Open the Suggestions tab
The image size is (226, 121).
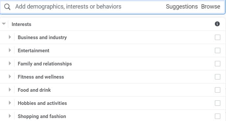[182, 7]
